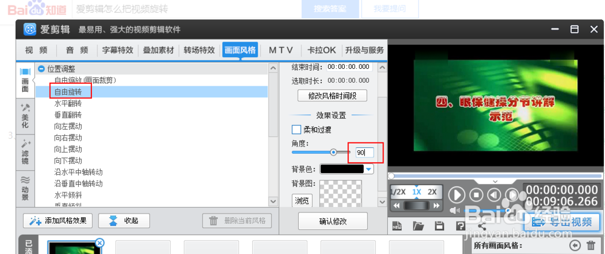
Task: Step back one frame
Action: tap(494, 195)
